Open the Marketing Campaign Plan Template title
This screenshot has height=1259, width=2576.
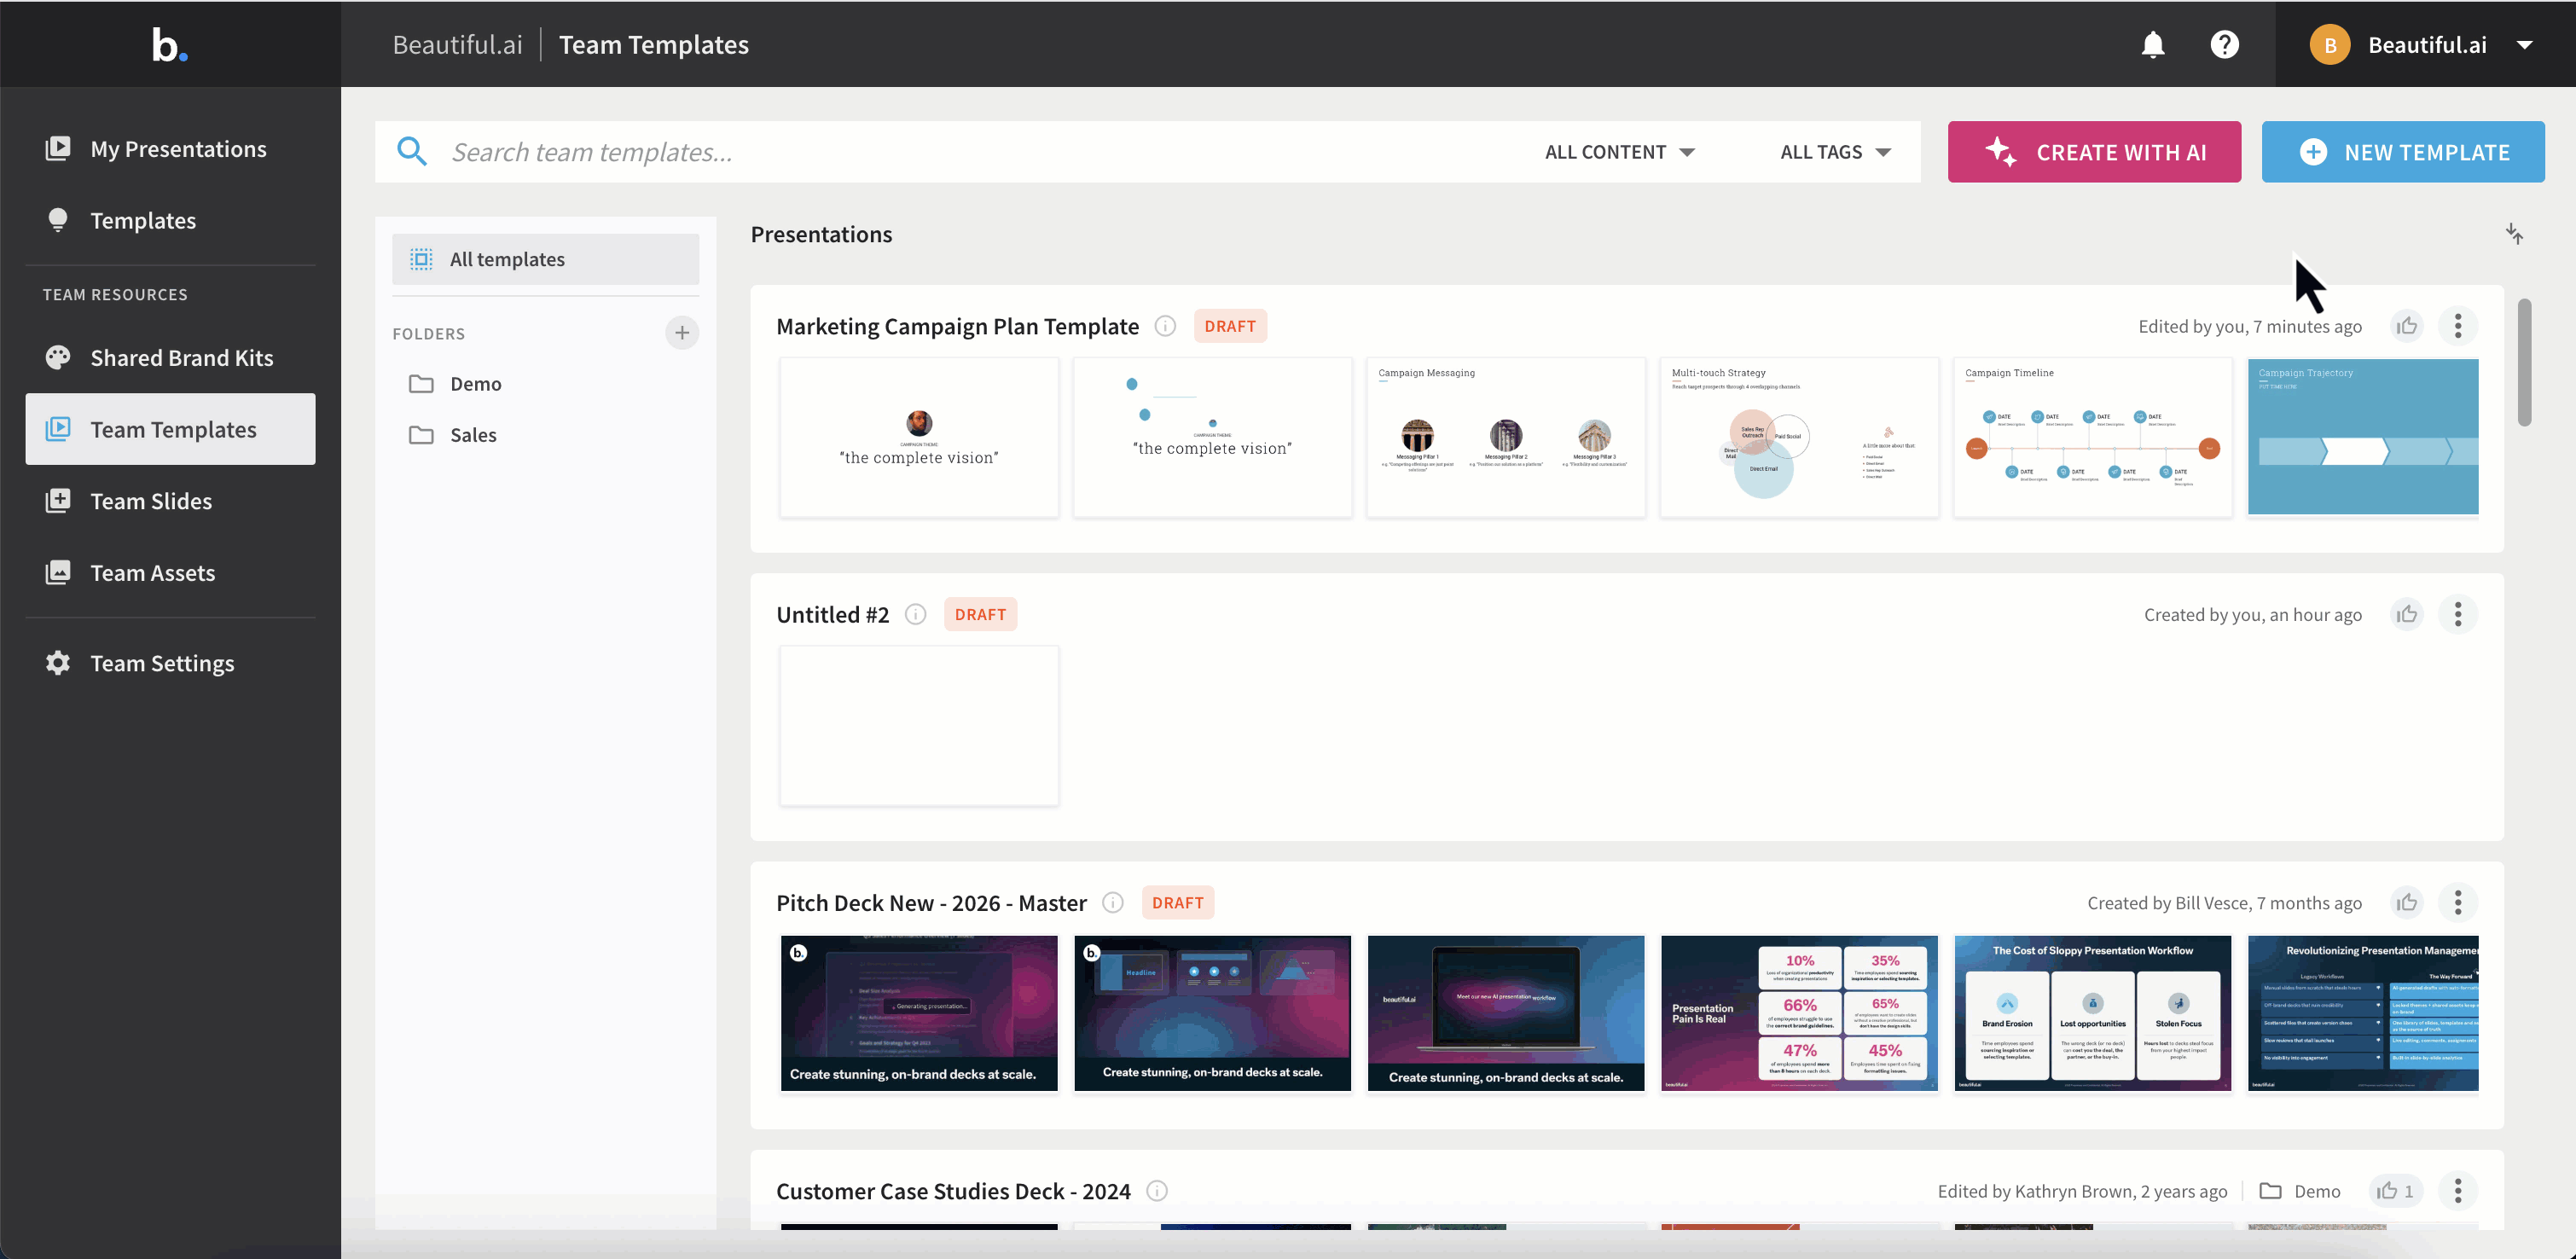[957, 327]
